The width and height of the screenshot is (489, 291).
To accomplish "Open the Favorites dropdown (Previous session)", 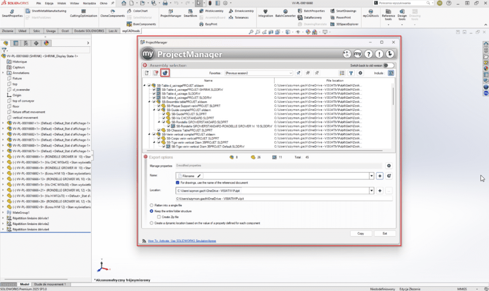I will coord(258,73).
